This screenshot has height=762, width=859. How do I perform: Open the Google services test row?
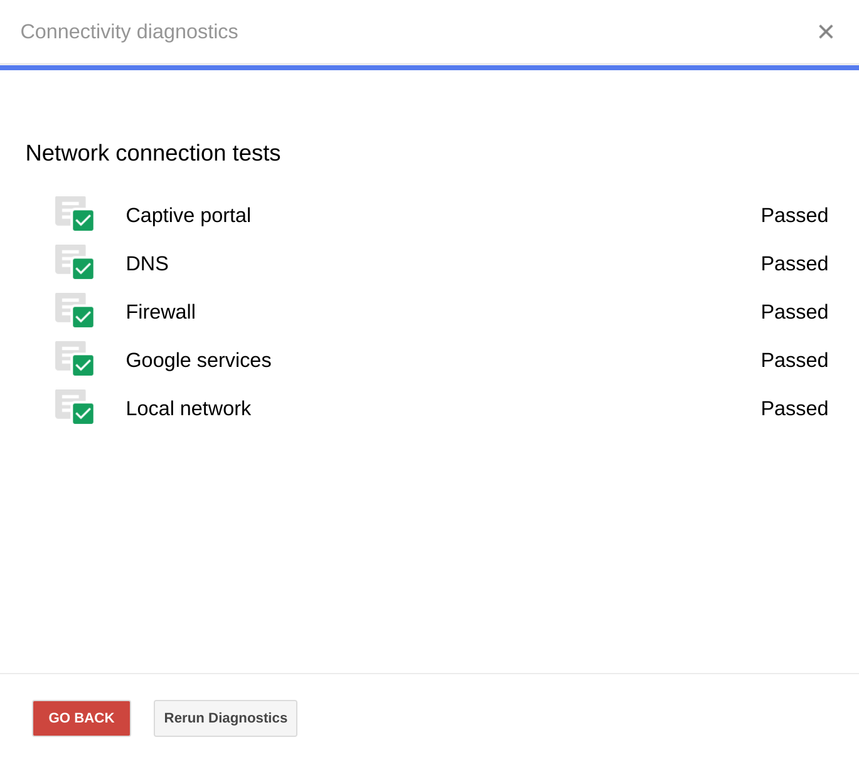tap(198, 360)
